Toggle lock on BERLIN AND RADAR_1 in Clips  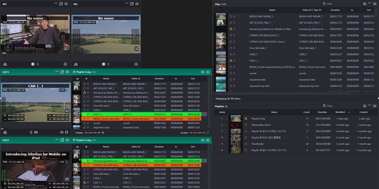pos(231,16)
